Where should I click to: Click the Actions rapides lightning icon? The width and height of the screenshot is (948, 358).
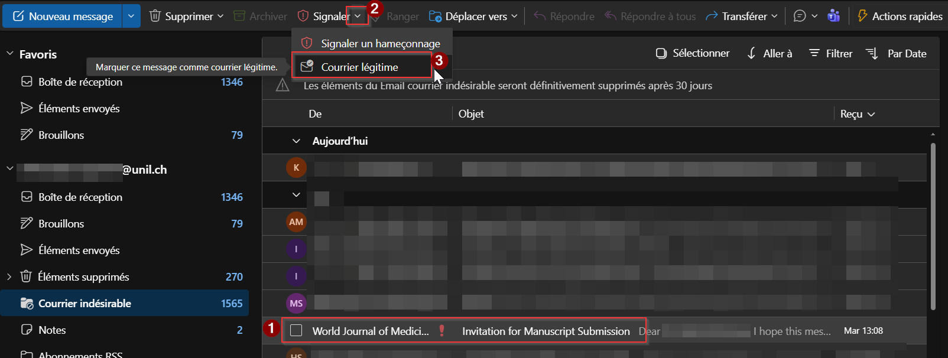tap(862, 16)
